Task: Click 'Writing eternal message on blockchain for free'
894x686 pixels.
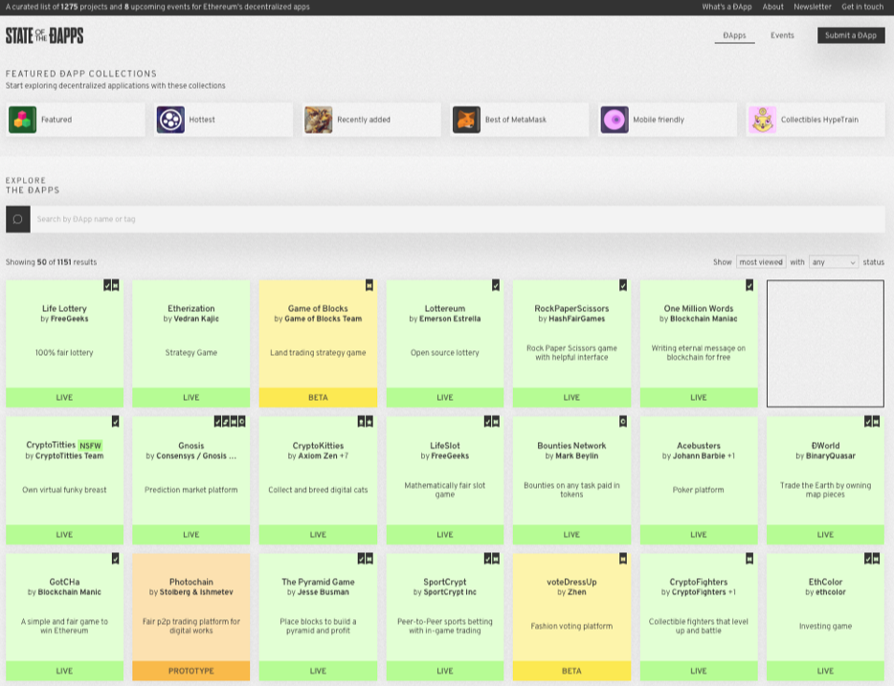Action: pyautogui.click(x=699, y=353)
